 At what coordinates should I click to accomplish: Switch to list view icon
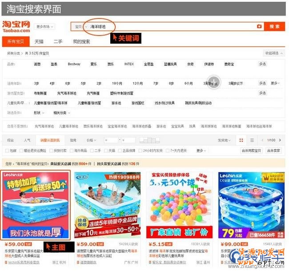tap(252, 140)
